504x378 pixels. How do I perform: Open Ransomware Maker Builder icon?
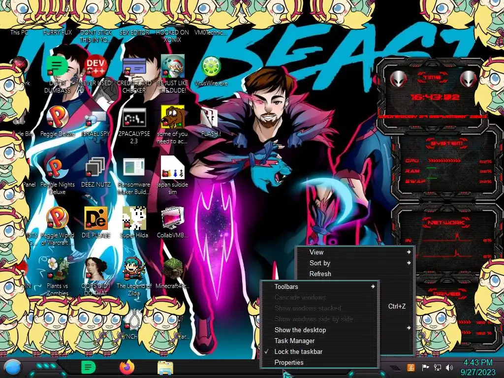click(134, 168)
